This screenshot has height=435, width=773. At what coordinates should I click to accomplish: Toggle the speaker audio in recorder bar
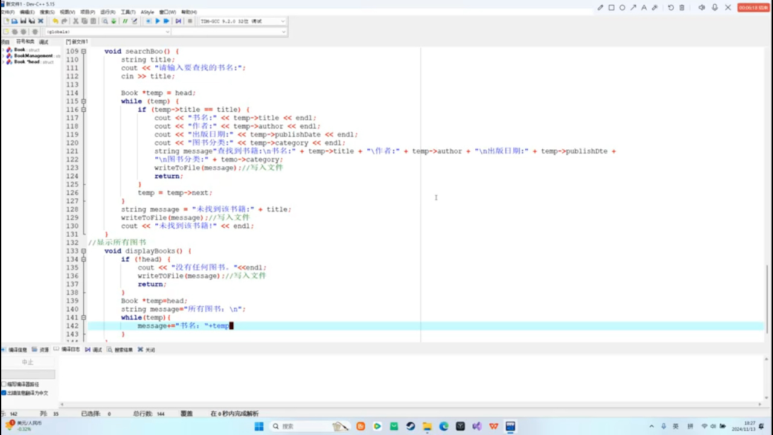pyautogui.click(x=702, y=7)
